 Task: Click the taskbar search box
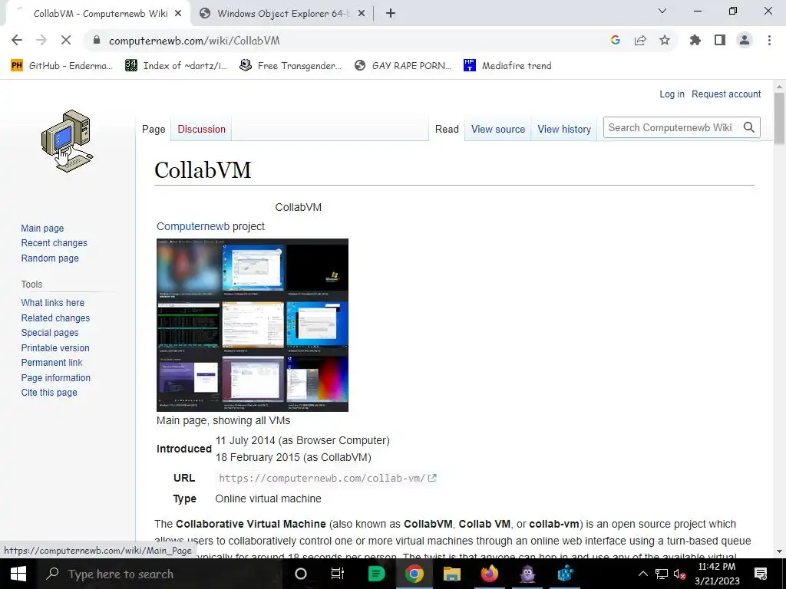coord(160,574)
